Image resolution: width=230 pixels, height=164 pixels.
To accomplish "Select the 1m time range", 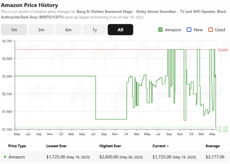I will [x=14, y=30].
